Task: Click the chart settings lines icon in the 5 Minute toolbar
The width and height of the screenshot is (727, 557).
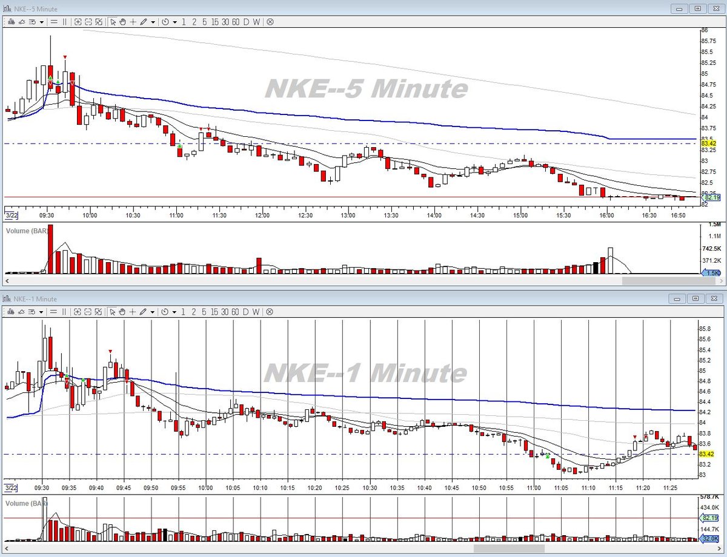Action: tap(32, 22)
